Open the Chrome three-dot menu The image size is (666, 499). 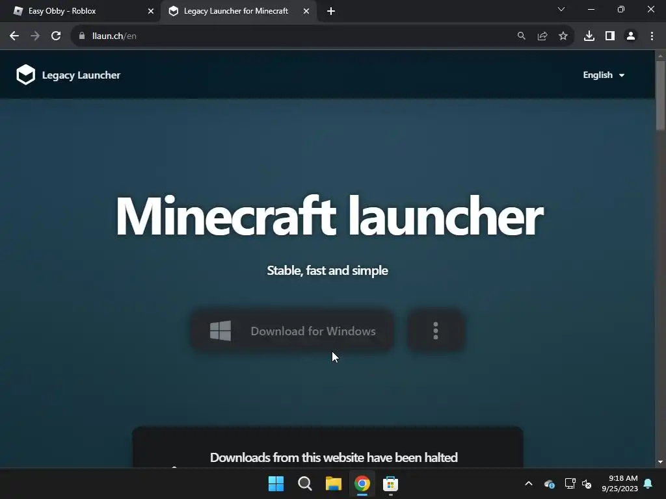coord(652,36)
